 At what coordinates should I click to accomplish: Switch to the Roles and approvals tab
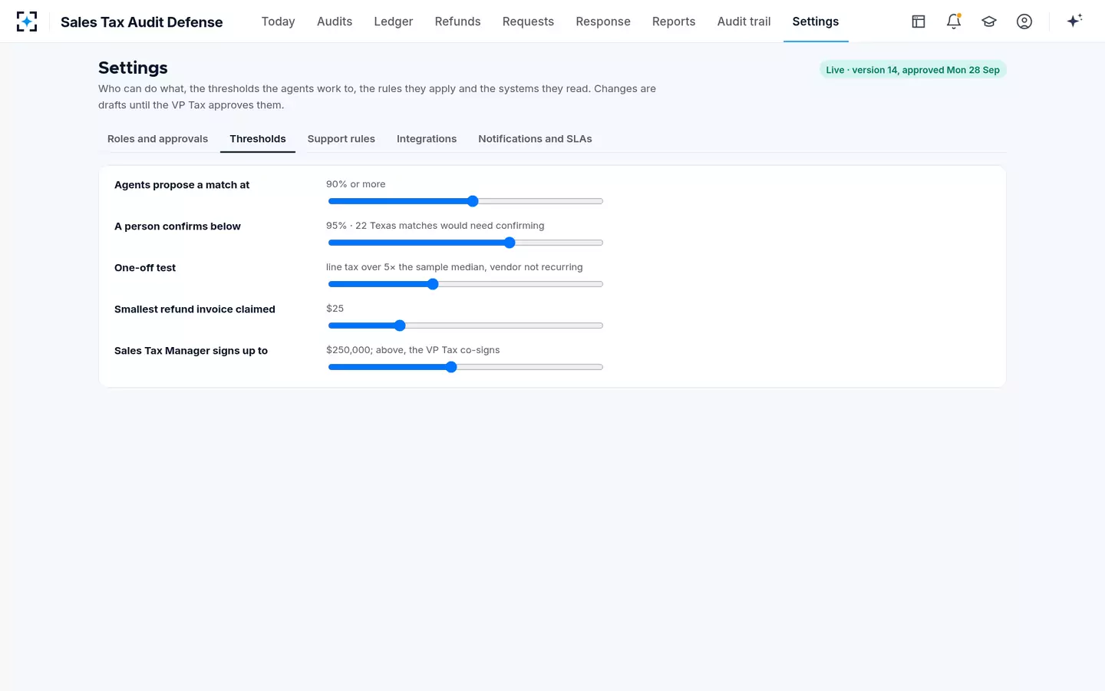(157, 139)
